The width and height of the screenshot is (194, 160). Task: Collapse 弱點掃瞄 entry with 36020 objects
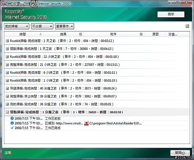click(x=7, y=112)
